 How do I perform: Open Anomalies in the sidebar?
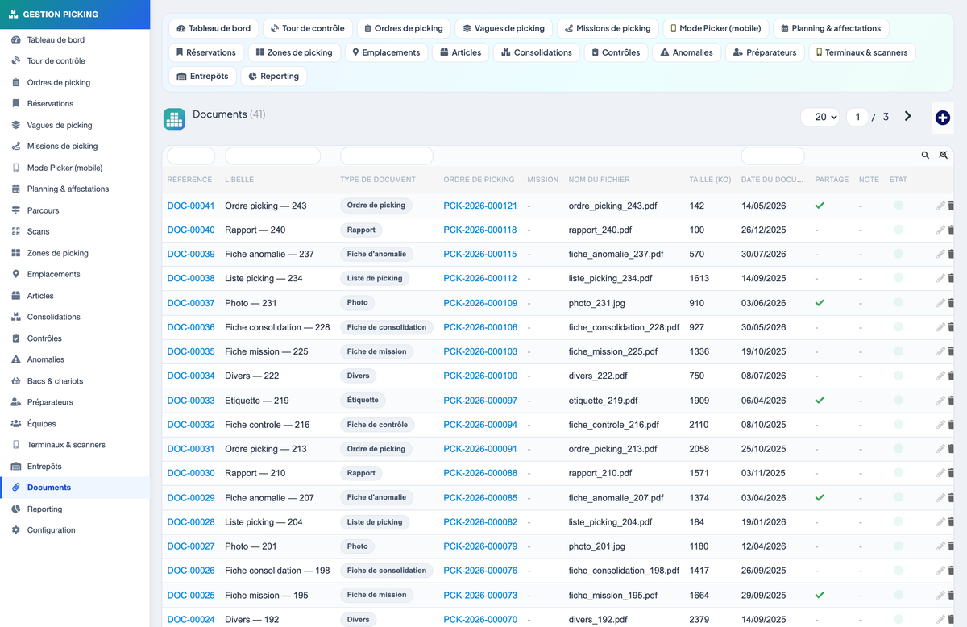click(74, 359)
